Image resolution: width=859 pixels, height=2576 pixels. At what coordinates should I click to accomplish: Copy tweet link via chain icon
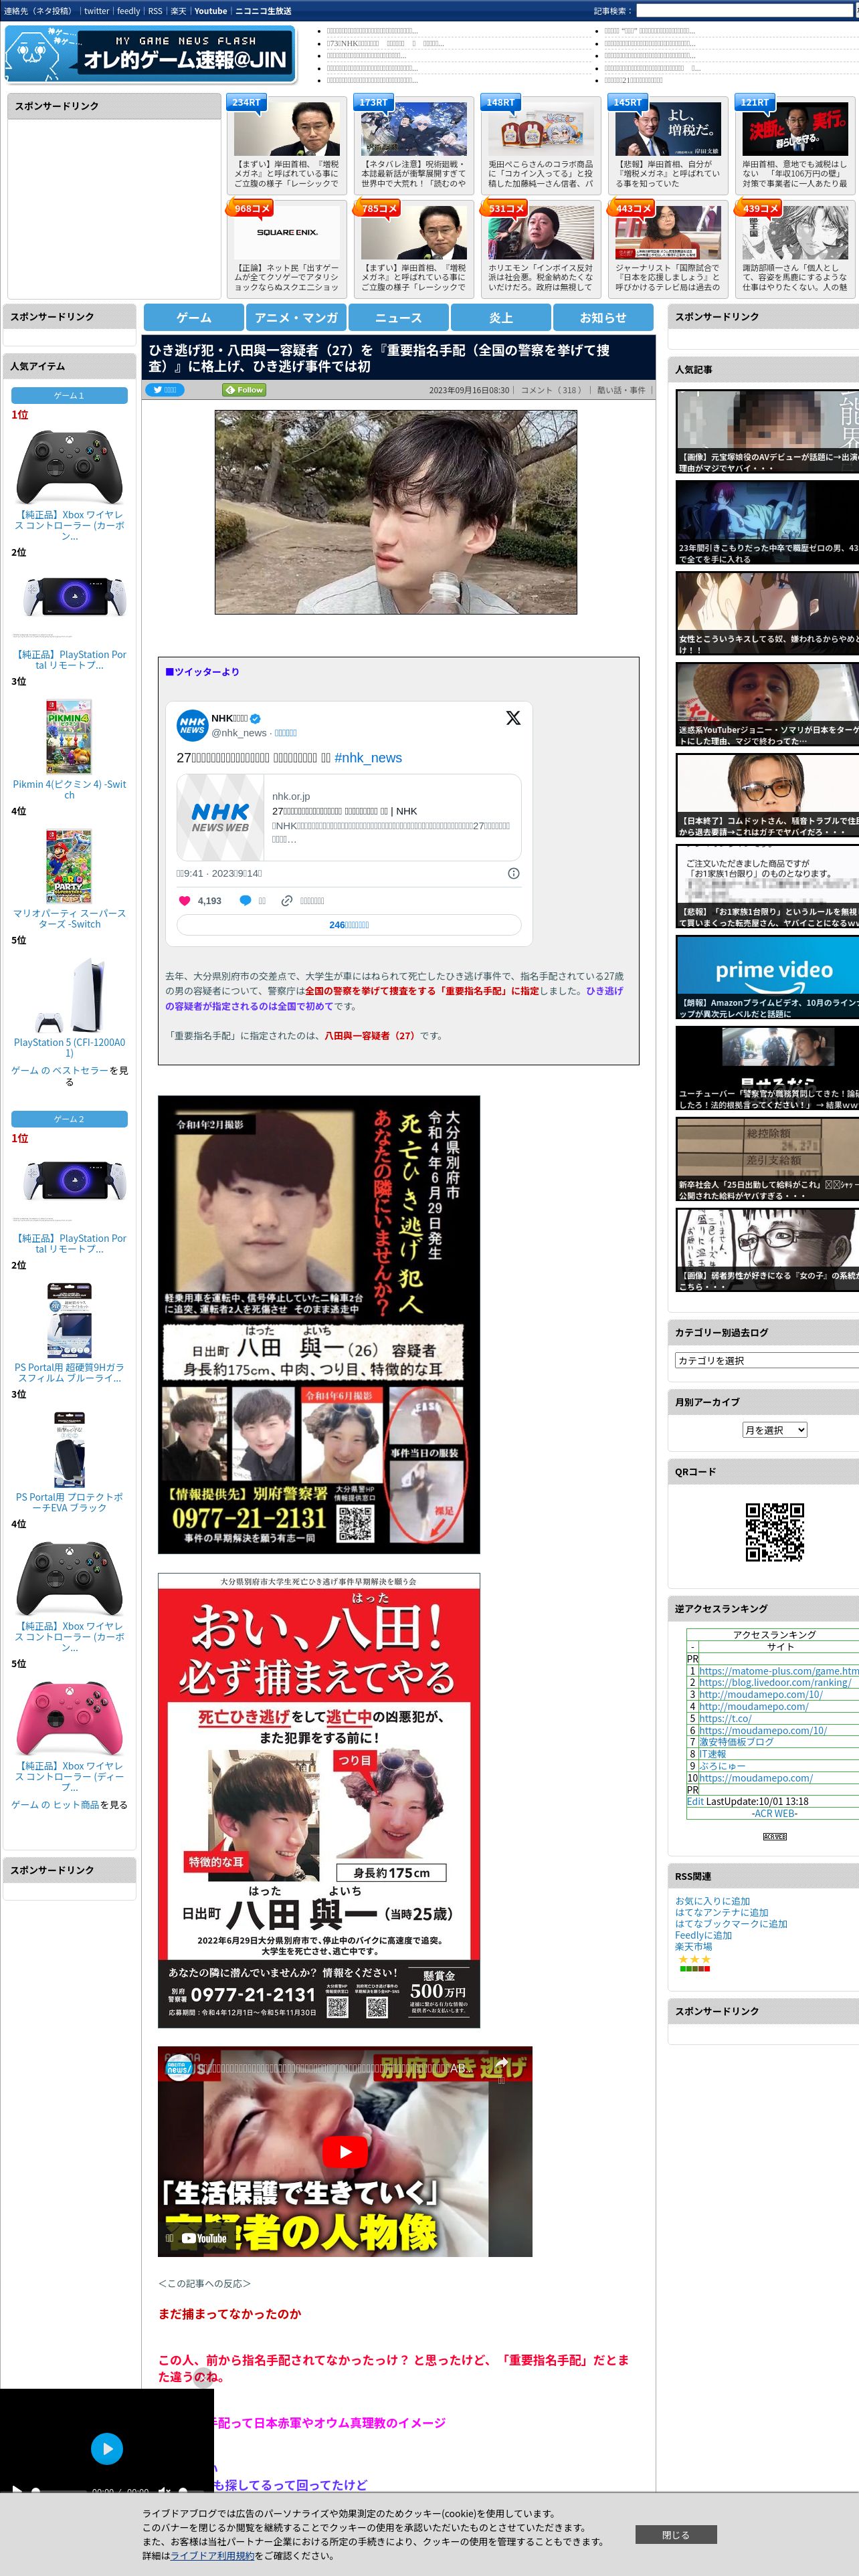287,900
